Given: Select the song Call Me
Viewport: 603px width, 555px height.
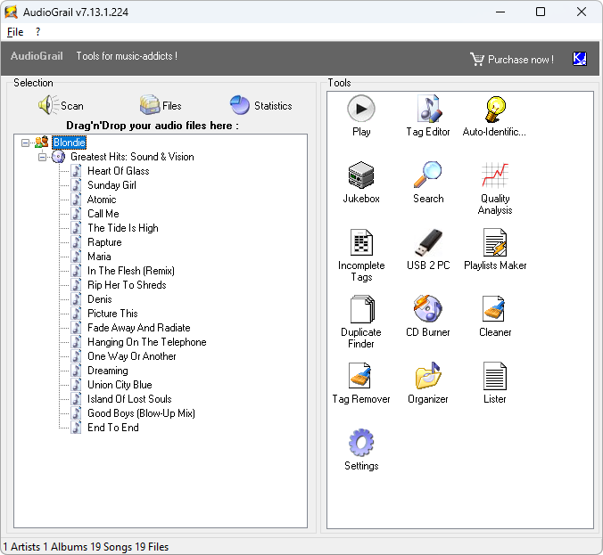Looking at the screenshot, I should (x=103, y=214).
